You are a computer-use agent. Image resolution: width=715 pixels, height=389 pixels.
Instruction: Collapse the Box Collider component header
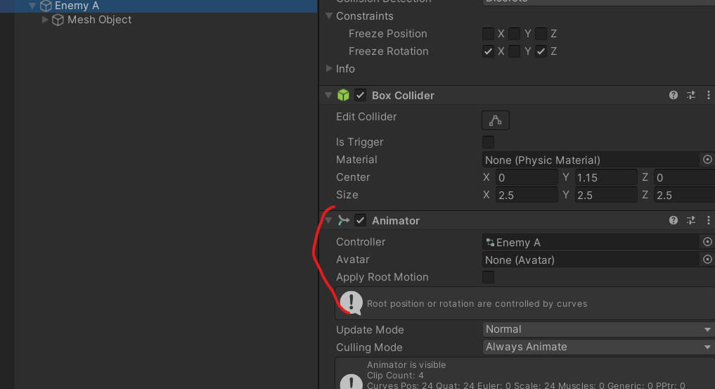click(328, 96)
